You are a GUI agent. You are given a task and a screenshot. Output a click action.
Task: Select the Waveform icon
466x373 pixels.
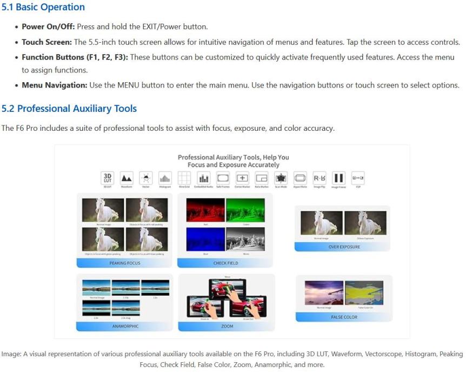coord(127,178)
